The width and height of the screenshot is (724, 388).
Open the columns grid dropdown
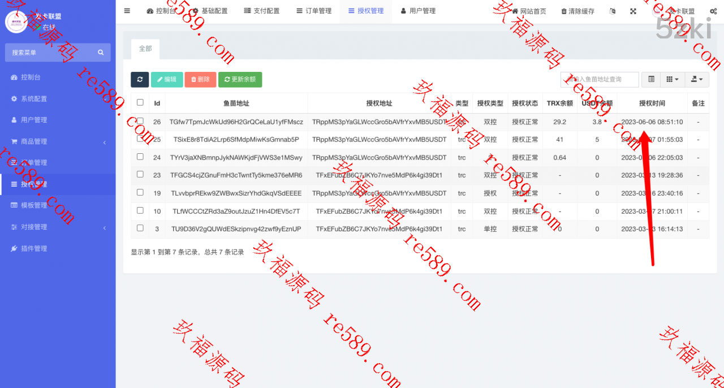coord(673,79)
